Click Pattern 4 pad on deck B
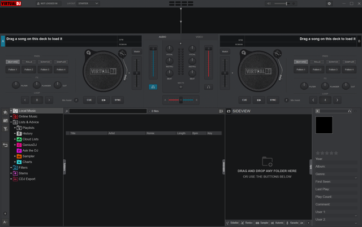Viewport: 362px width, 227px height. click(x=350, y=69)
